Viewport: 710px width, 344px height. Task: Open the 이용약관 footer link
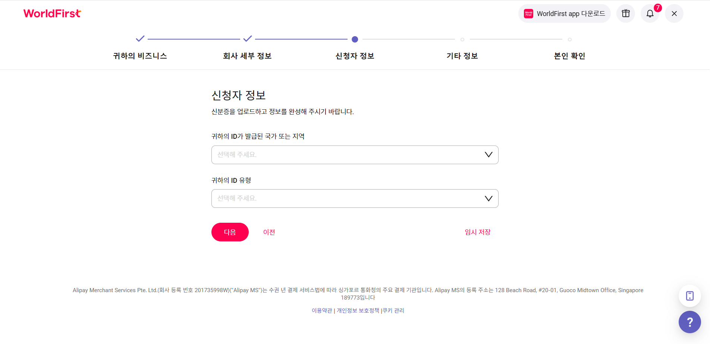tap(322, 310)
